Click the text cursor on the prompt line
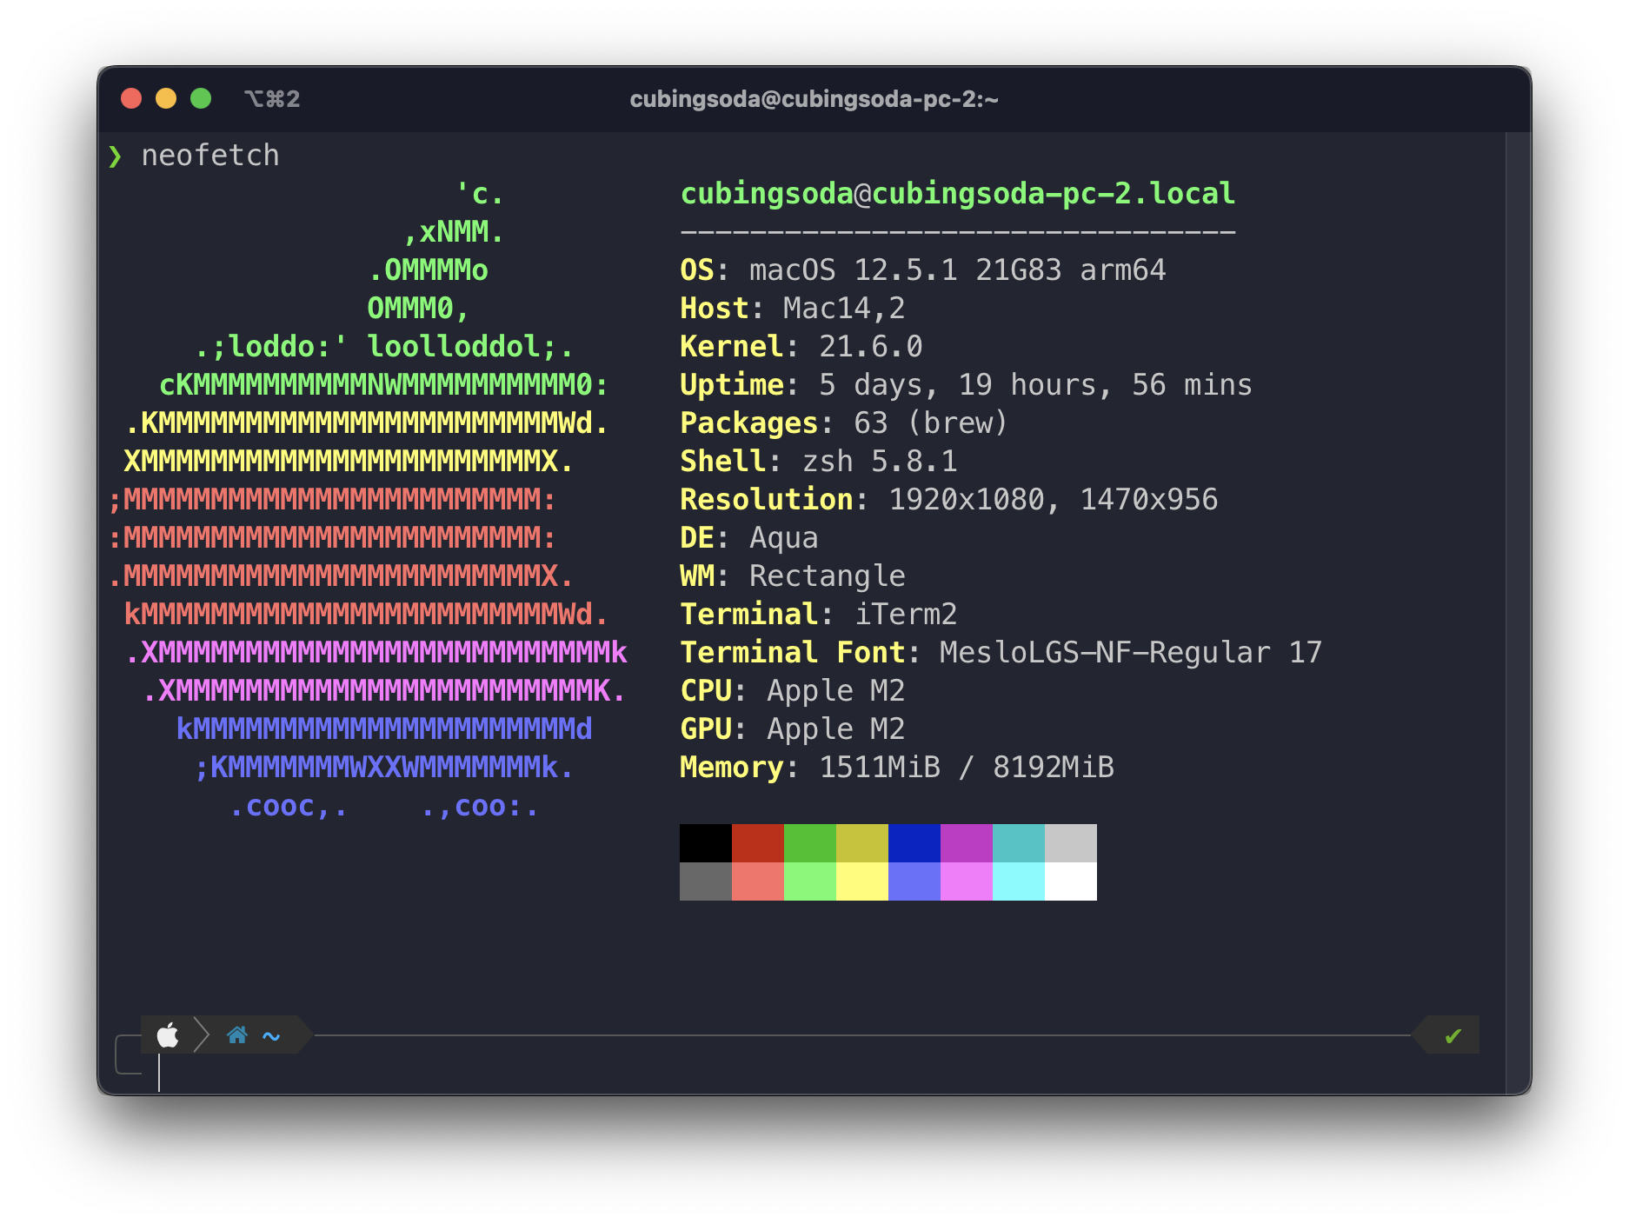Image resolution: width=1629 pixels, height=1224 pixels. [x=159, y=1072]
